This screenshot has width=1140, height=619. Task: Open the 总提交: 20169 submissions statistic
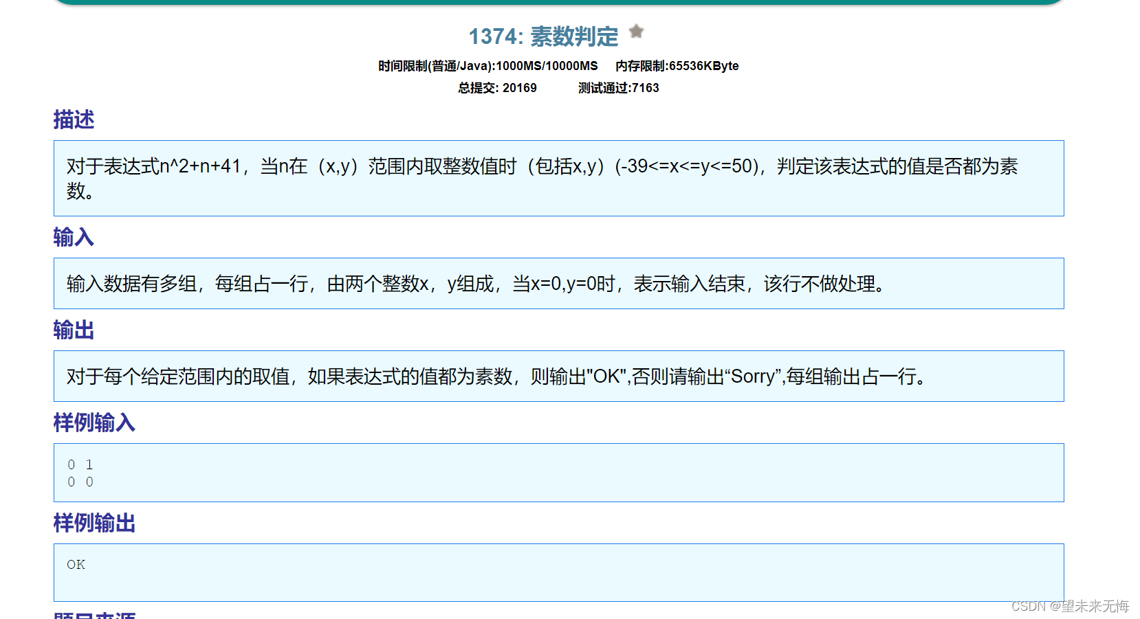point(498,88)
